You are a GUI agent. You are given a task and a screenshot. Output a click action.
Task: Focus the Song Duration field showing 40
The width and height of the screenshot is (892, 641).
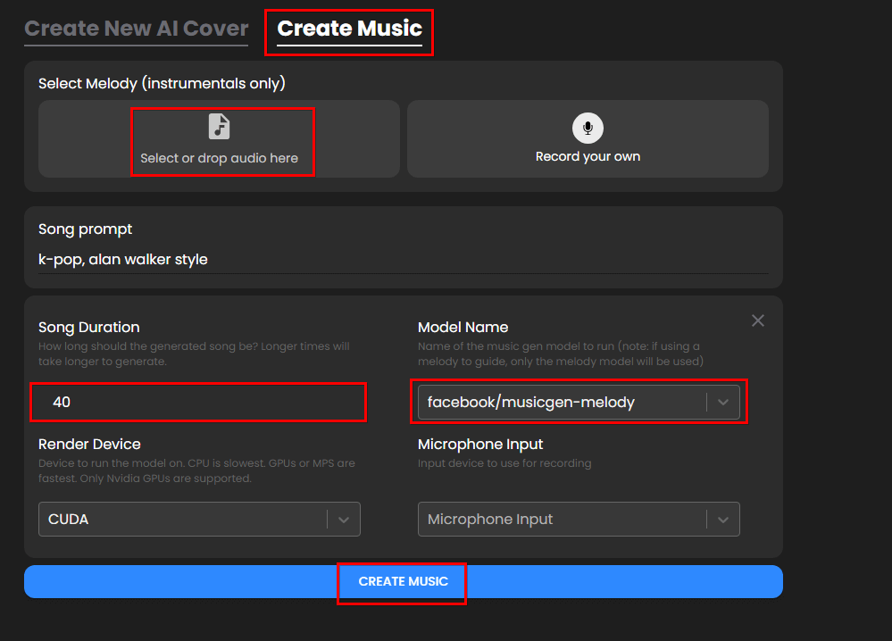198,403
